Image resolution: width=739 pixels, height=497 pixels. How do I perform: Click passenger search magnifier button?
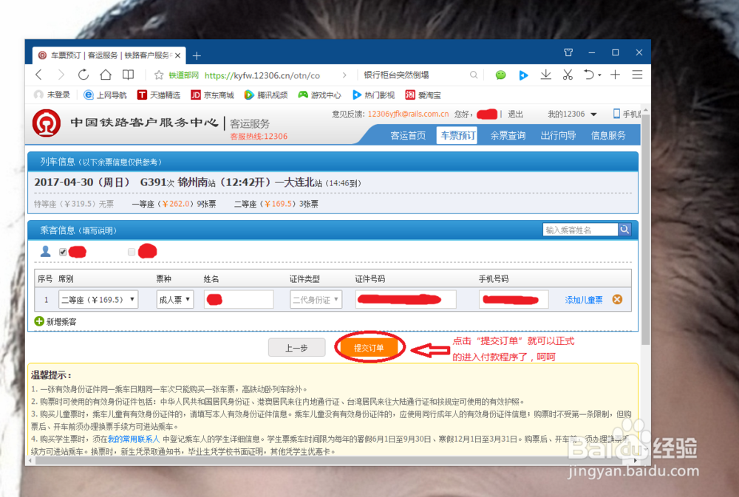[624, 230]
